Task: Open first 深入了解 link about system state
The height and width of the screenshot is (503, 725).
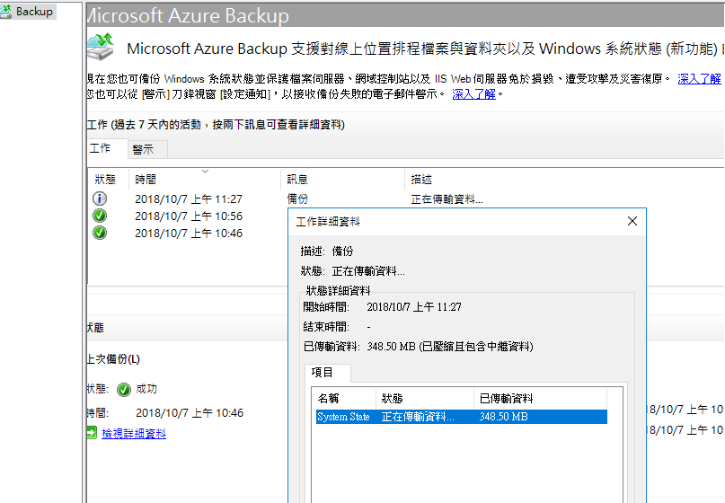Action: (699, 79)
